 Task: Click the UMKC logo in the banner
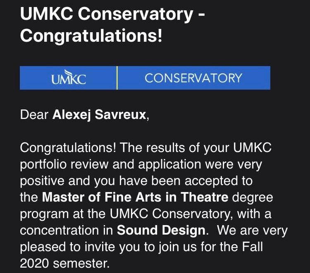(x=69, y=78)
